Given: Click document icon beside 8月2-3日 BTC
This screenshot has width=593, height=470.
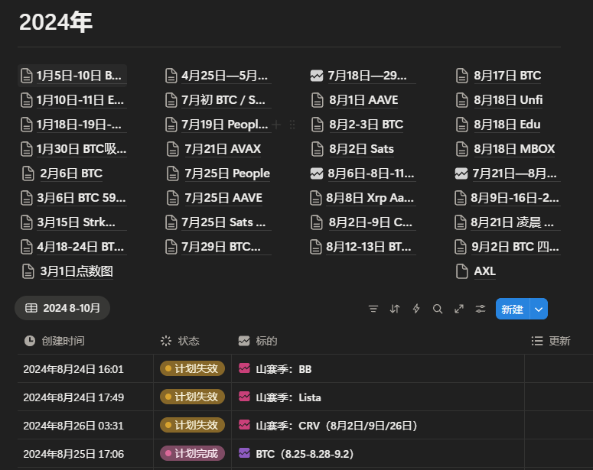Looking at the screenshot, I should coord(317,125).
